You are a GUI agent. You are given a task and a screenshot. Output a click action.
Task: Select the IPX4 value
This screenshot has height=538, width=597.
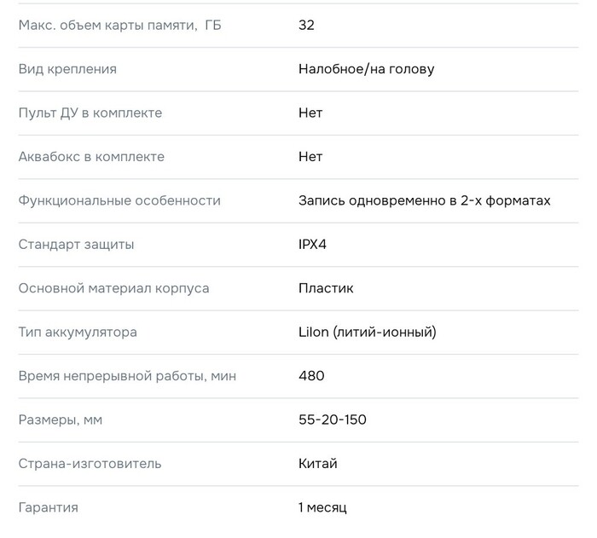[312, 244]
